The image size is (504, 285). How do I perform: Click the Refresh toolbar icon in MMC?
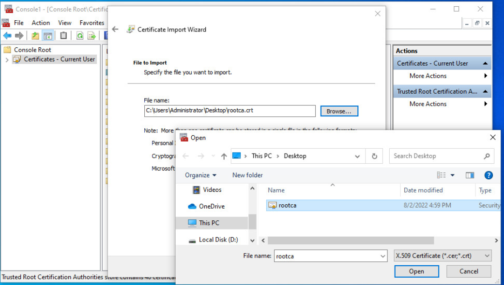[x=80, y=36]
